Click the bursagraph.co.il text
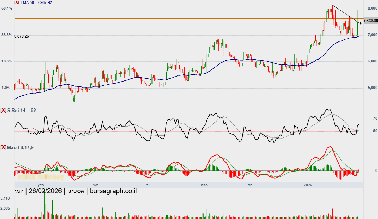Image resolution: width=378 pixels, height=219 pixels. (113, 191)
